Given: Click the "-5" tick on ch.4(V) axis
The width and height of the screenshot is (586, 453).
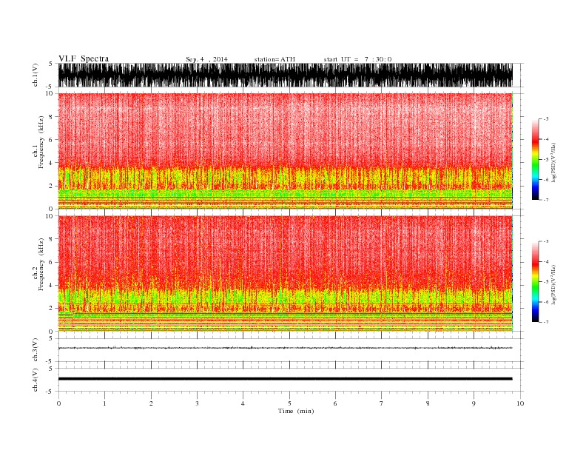Looking at the screenshot, I should tap(50, 392).
